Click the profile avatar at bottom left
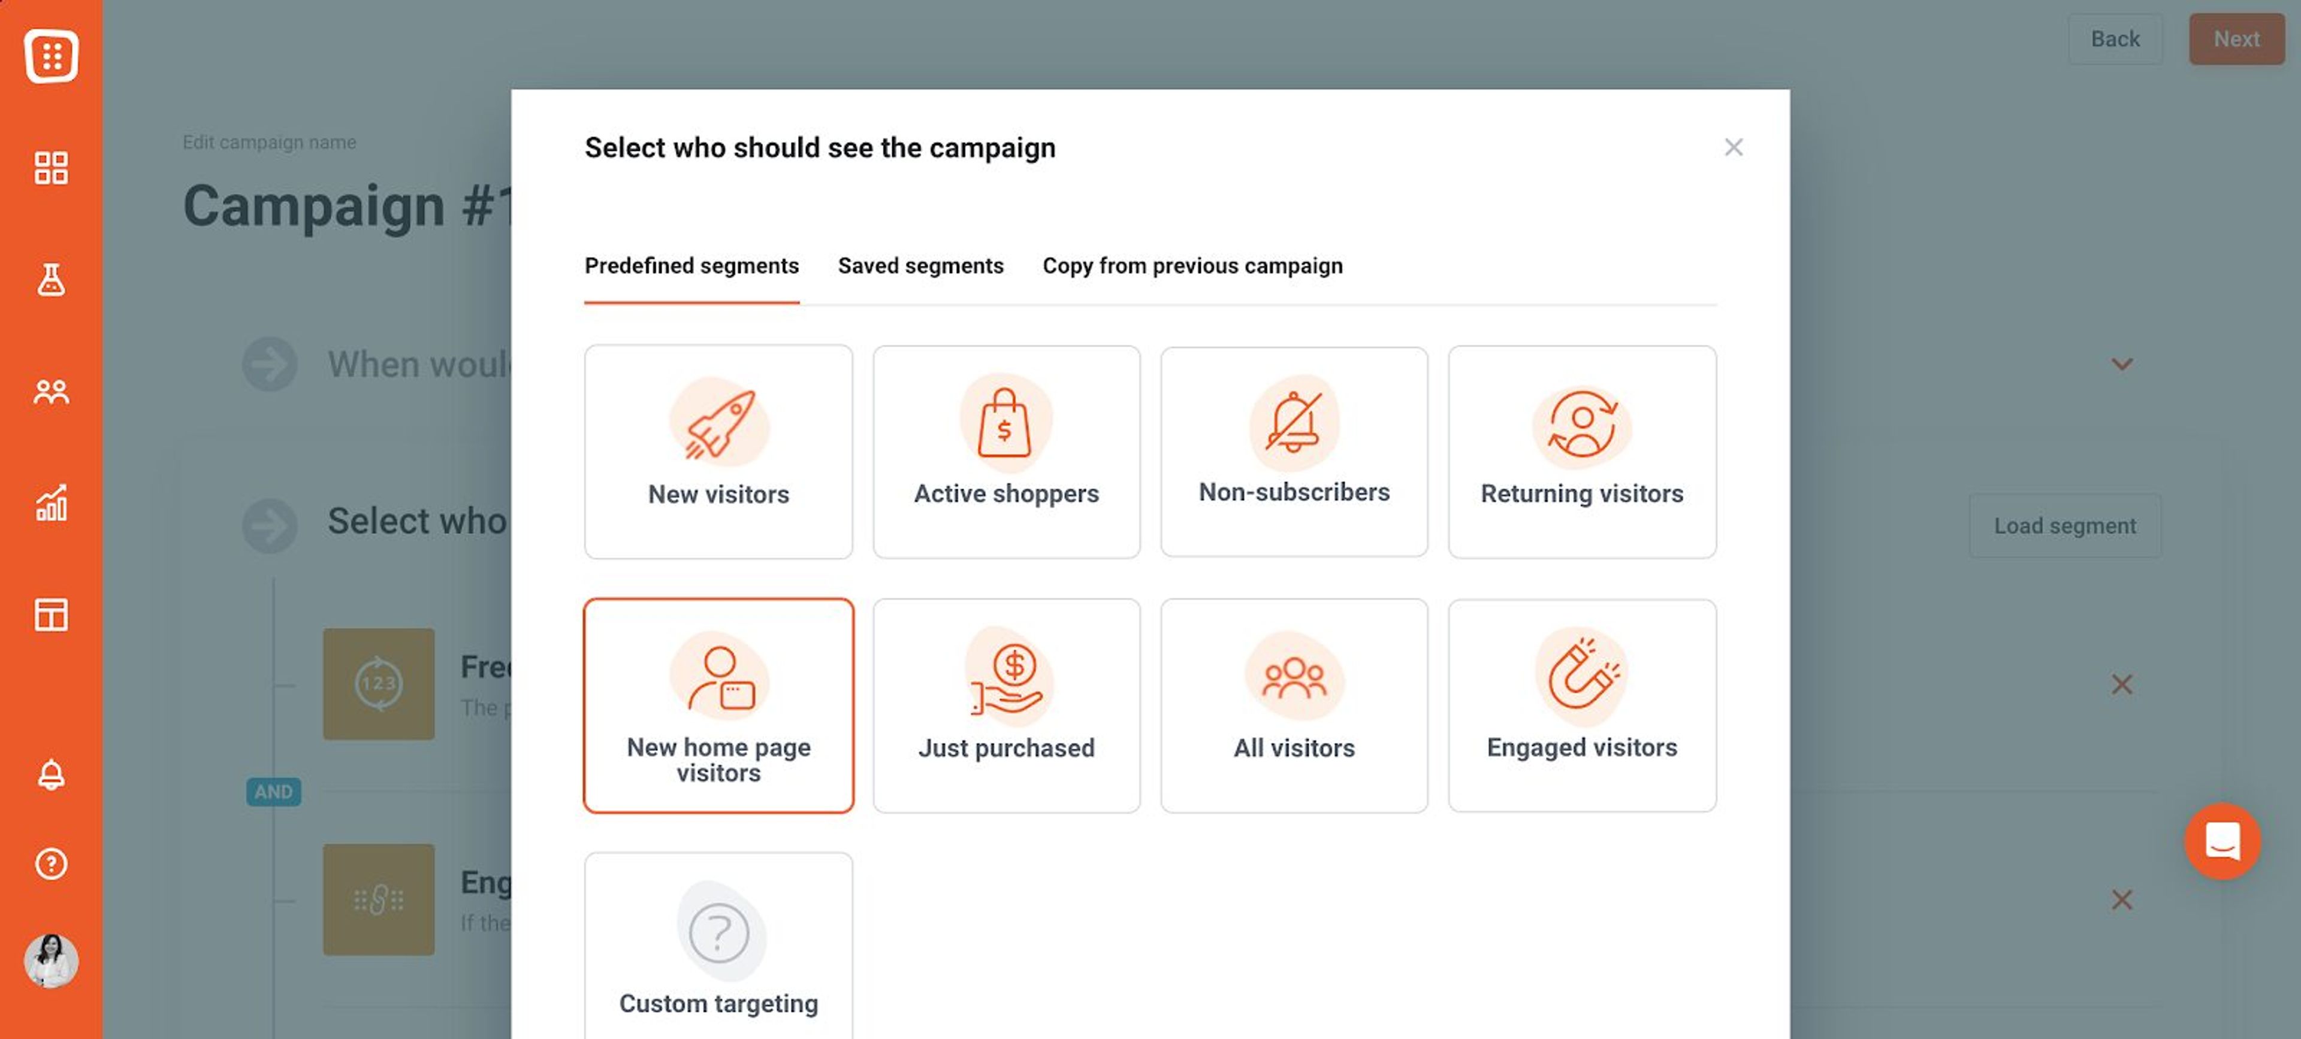2301x1039 pixels. click(51, 961)
